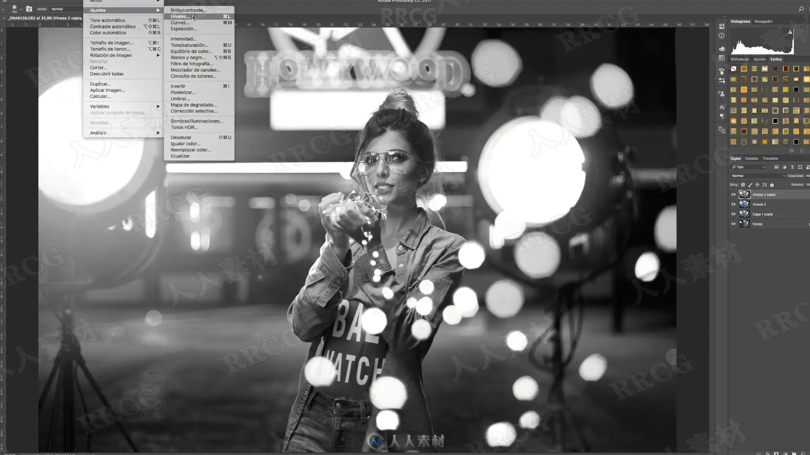Switch to the Trazados tab

(770, 158)
